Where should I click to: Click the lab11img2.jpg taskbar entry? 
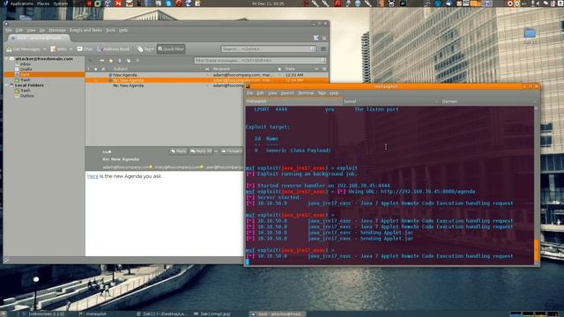pos(212,313)
